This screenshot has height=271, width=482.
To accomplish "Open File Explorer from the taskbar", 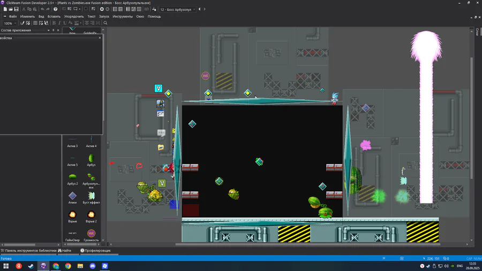I will coord(80,266).
